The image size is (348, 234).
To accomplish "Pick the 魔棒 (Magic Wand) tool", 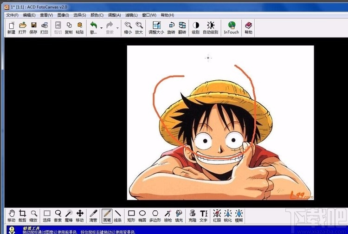I will pyautogui.click(x=69, y=216).
